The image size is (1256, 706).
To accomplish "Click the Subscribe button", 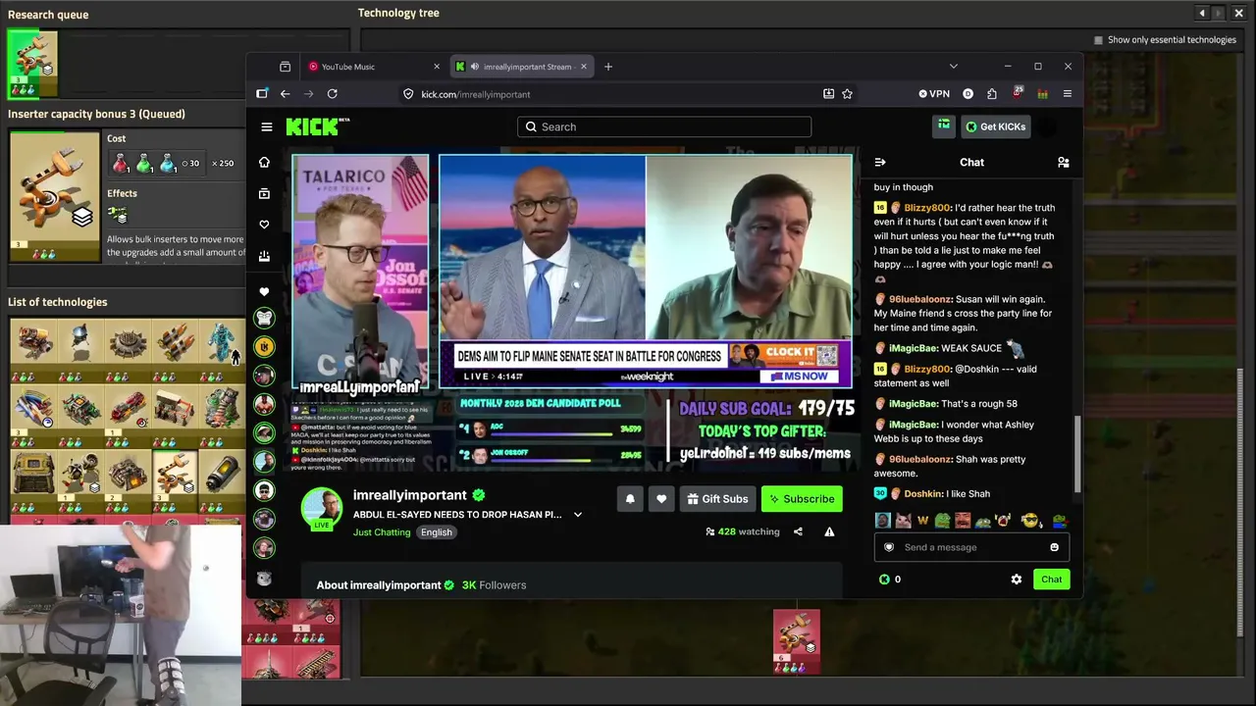I will tap(802, 499).
